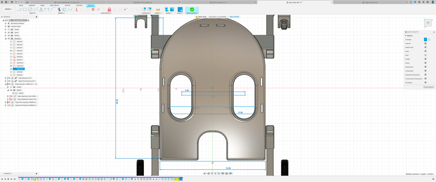Toggle visibility of Sketch4 in browser
The height and width of the screenshot is (182, 436).
tap(11, 51)
